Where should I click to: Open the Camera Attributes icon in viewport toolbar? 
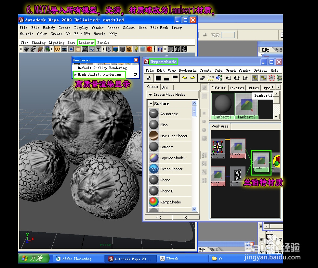tap(33, 49)
